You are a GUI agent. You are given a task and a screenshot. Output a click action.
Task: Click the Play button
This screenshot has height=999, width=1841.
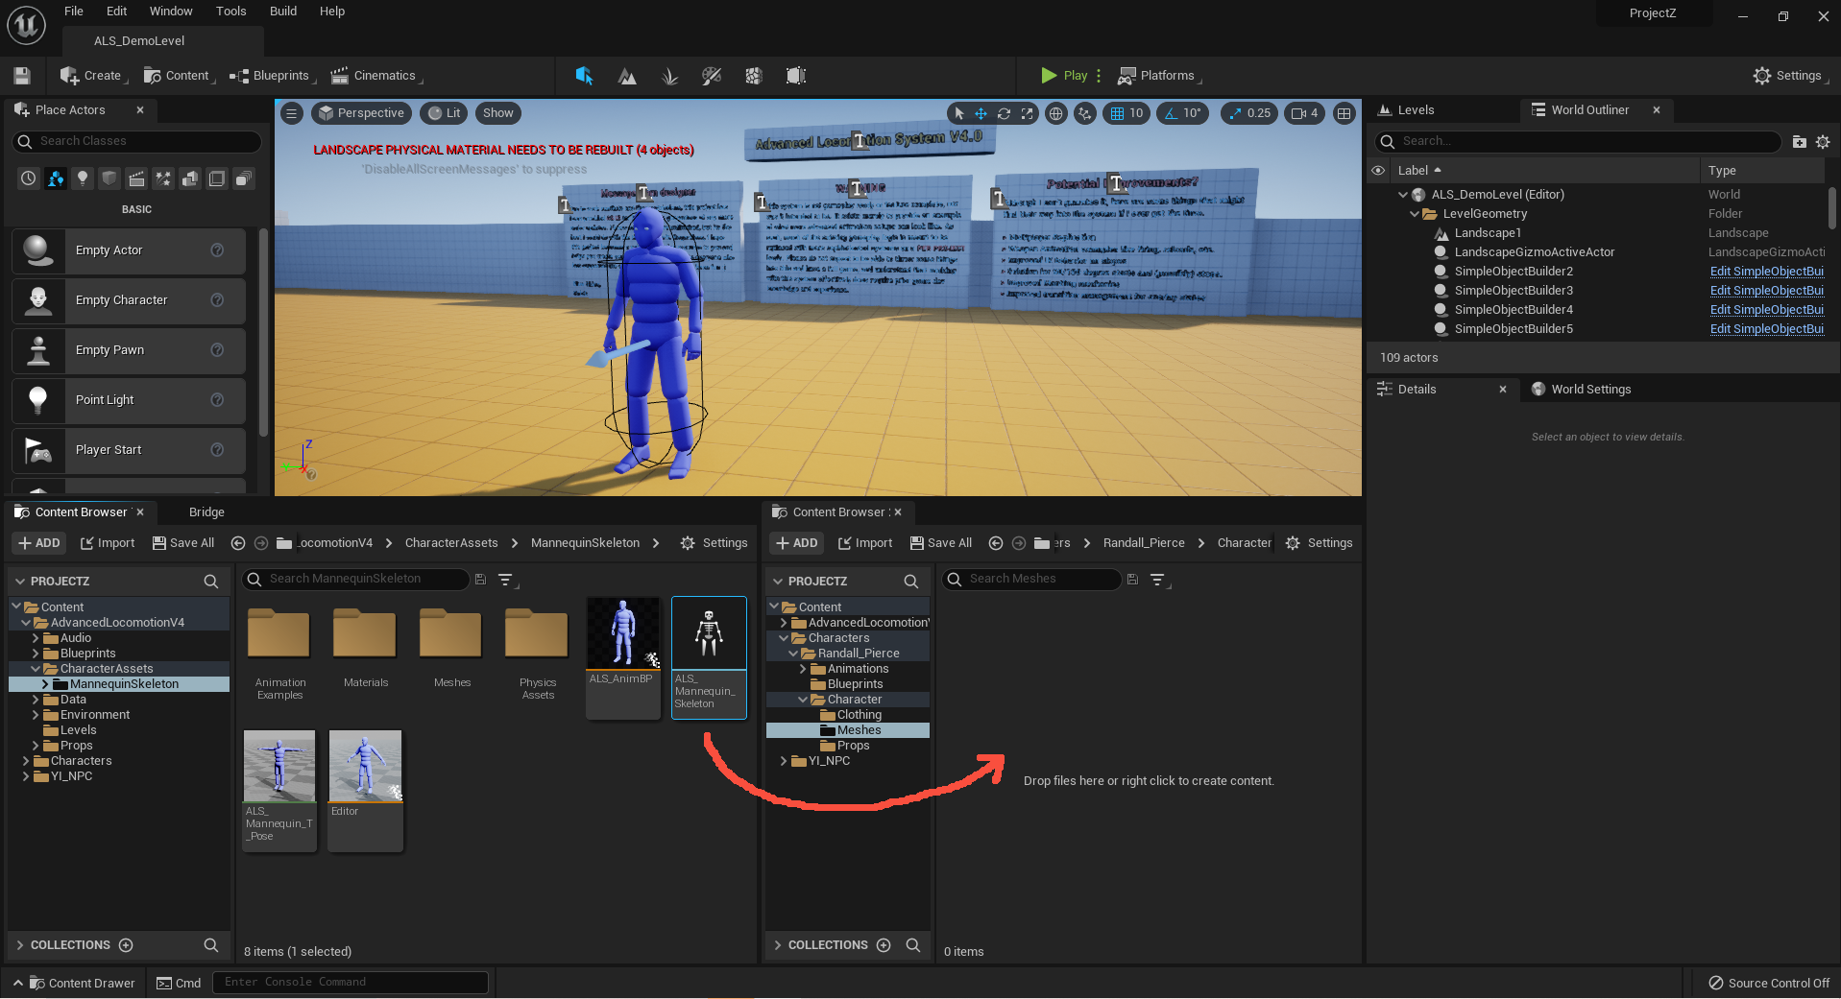(x=1064, y=76)
